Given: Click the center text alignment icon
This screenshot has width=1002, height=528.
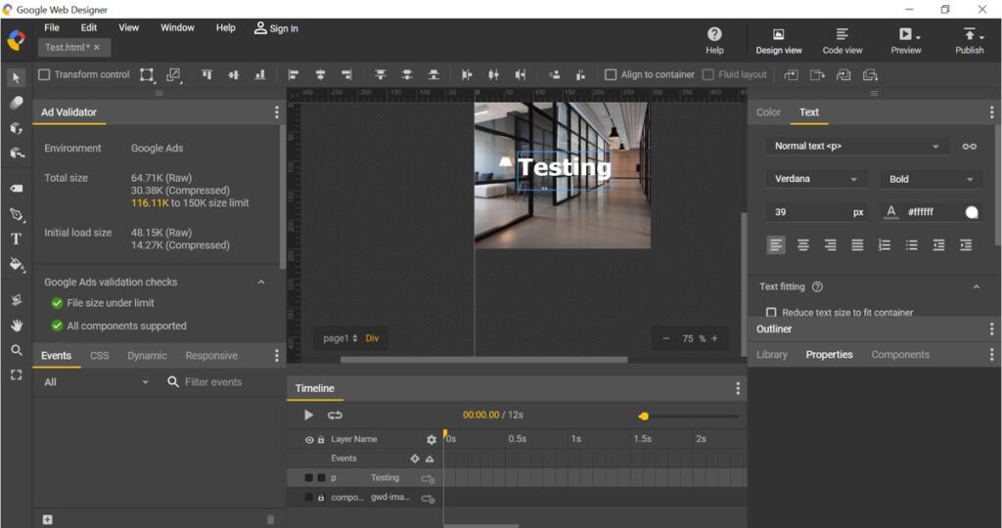Looking at the screenshot, I should click(x=802, y=245).
